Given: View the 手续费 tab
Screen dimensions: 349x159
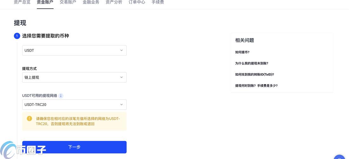Looking at the screenshot, I should click(158, 3).
